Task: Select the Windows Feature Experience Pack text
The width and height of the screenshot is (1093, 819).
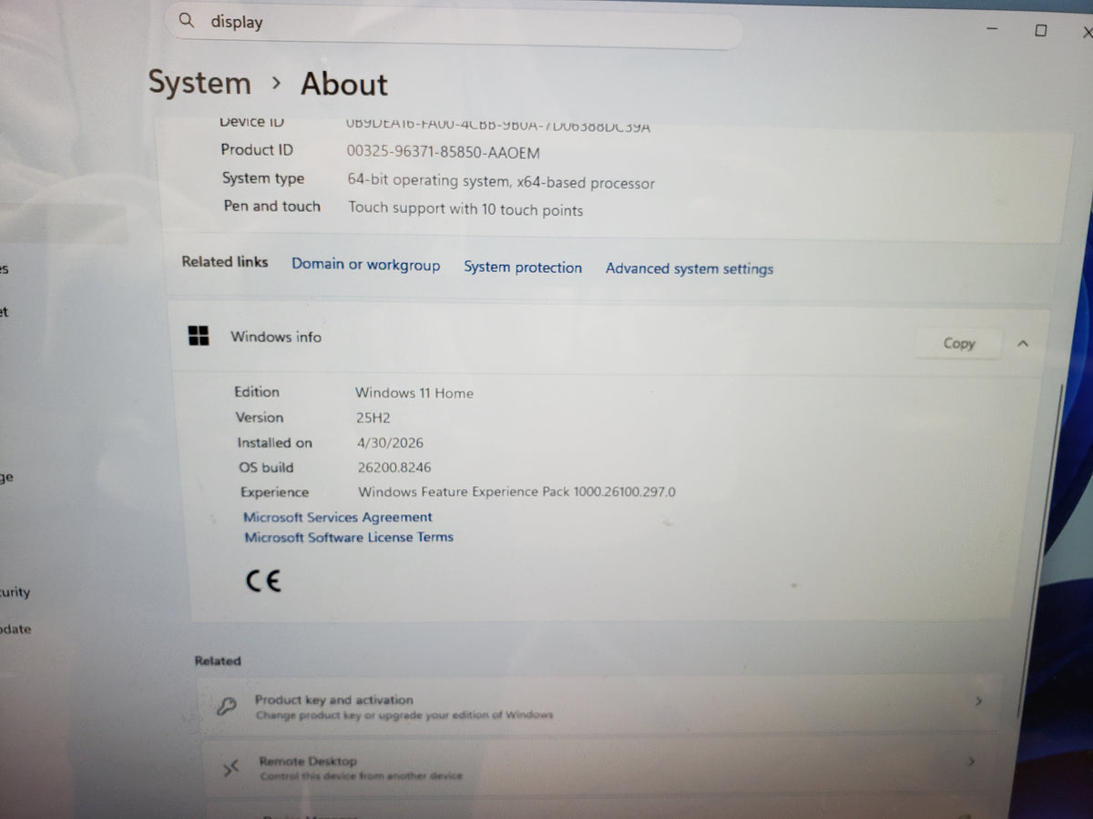Action: [516, 492]
